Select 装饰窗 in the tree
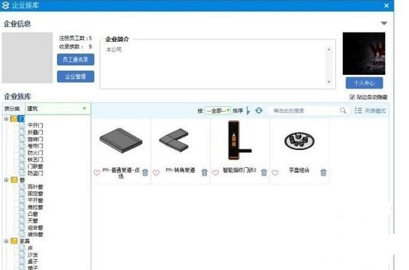The width and height of the screenshot is (409, 270). pyautogui.click(x=35, y=235)
